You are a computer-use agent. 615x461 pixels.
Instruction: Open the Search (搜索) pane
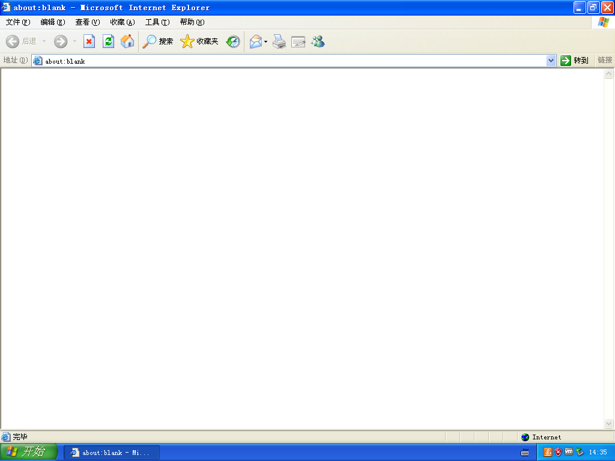158,41
